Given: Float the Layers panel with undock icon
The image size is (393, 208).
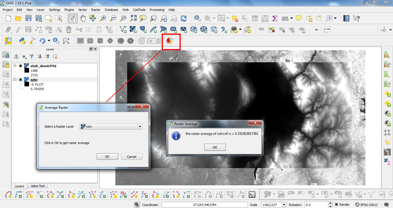Looking at the screenshot, I should pyautogui.click(x=91, y=49).
